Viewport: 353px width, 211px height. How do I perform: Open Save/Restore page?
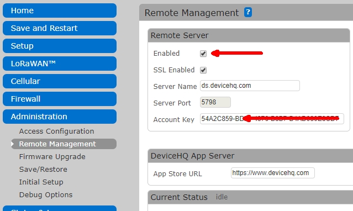tap(43, 170)
